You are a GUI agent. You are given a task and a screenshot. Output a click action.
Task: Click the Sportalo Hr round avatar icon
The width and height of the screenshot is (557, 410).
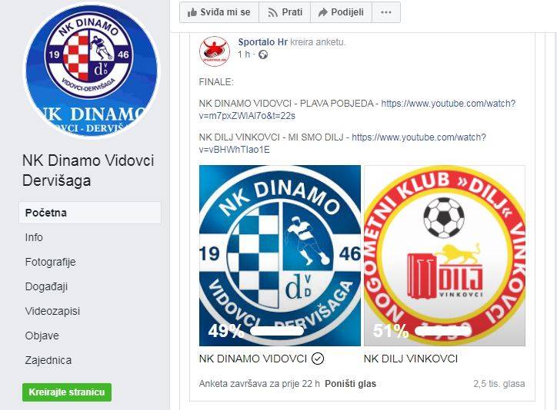(215, 51)
